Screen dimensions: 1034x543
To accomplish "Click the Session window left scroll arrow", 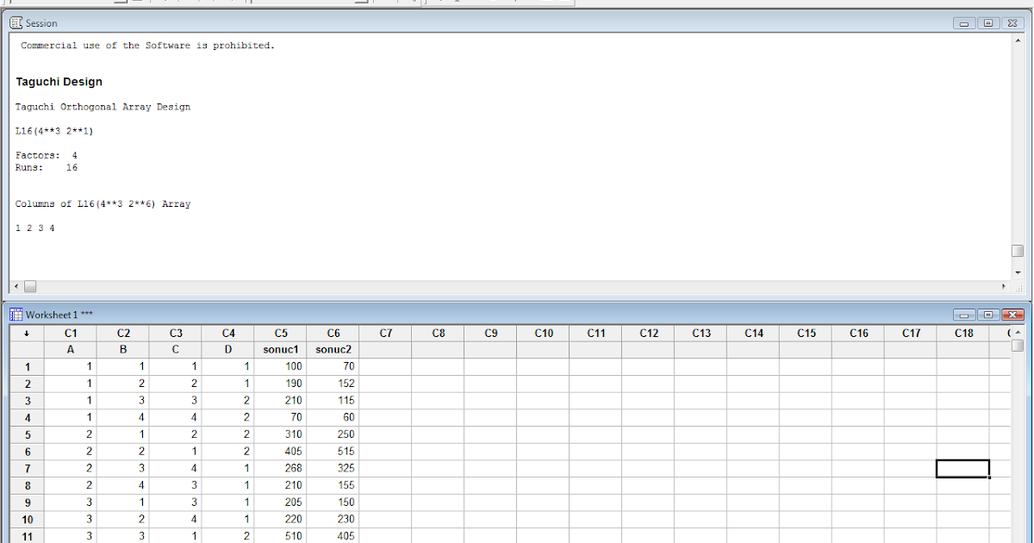I will coord(15,285).
